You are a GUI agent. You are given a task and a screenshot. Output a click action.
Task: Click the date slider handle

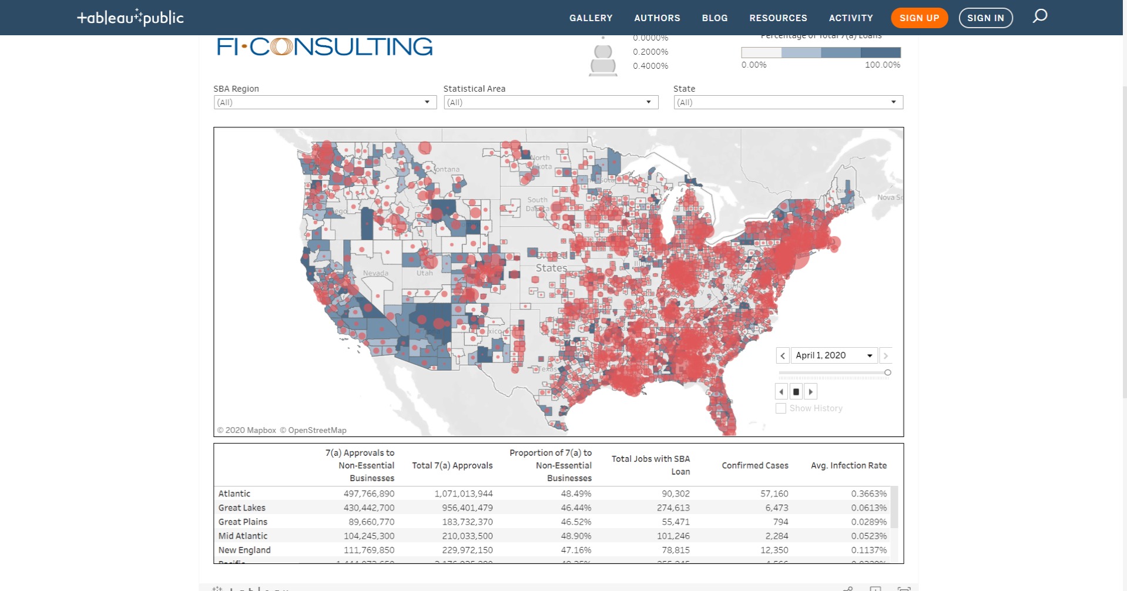pyautogui.click(x=888, y=372)
